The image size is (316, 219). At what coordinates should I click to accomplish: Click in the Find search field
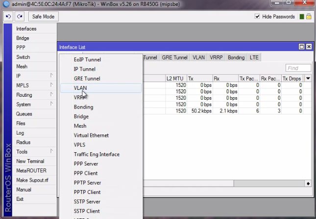298,68
